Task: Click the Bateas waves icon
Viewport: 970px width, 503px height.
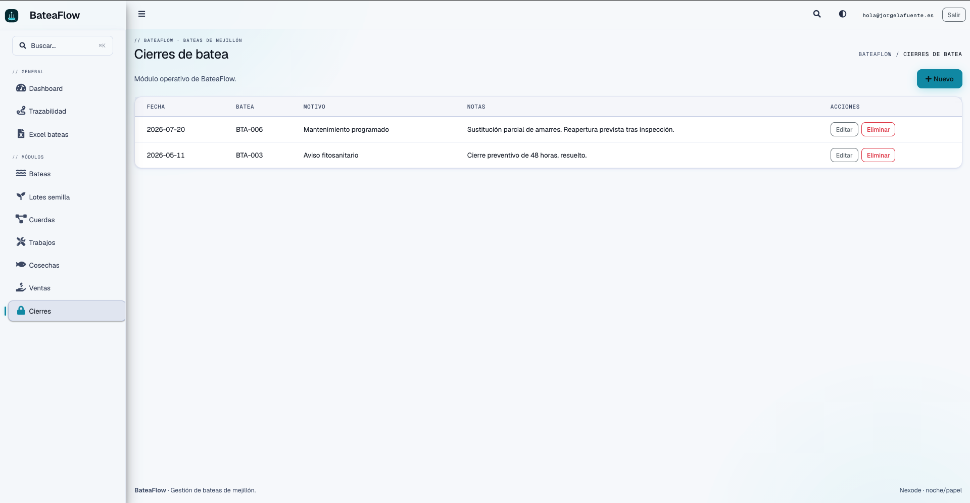Action: click(21, 173)
